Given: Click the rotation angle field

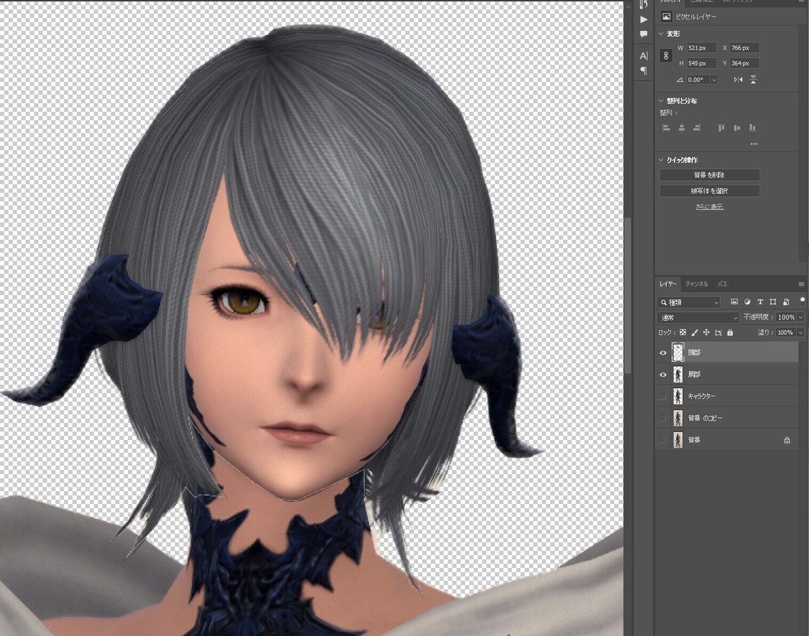Looking at the screenshot, I should pyautogui.click(x=697, y=79).
